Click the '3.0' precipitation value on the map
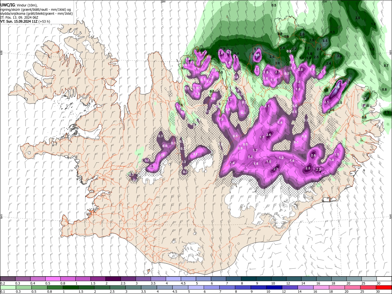Screen dimensions: 392x294 coord(277,63)
